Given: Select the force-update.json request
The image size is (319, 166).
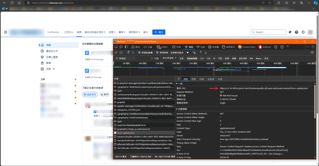Looking at the screenshot, I should (144, 133).
